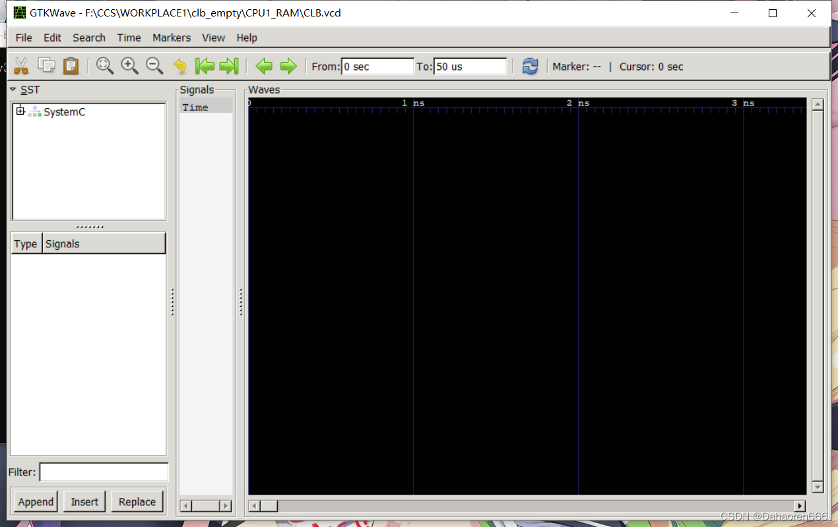Click the Signals pane scroll left arrow
This screenshot has width=838, height=527.
(186, 506)
